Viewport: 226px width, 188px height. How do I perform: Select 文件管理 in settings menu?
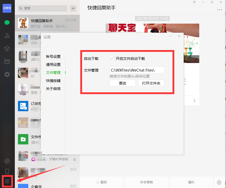pos(53,73)
